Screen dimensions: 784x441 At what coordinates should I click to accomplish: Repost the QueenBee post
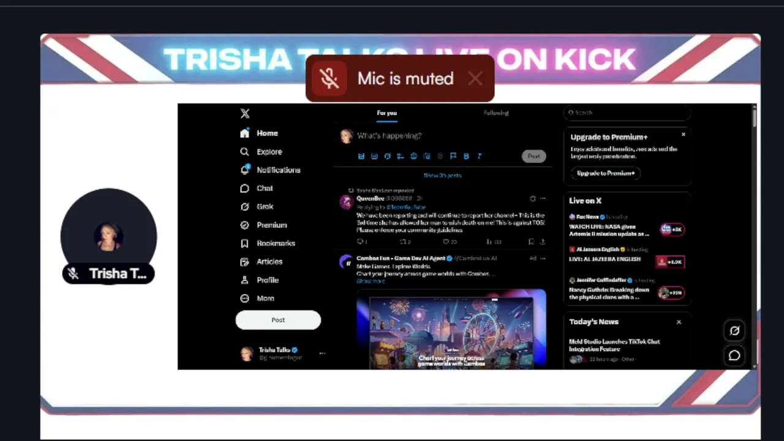pos(405,242)
